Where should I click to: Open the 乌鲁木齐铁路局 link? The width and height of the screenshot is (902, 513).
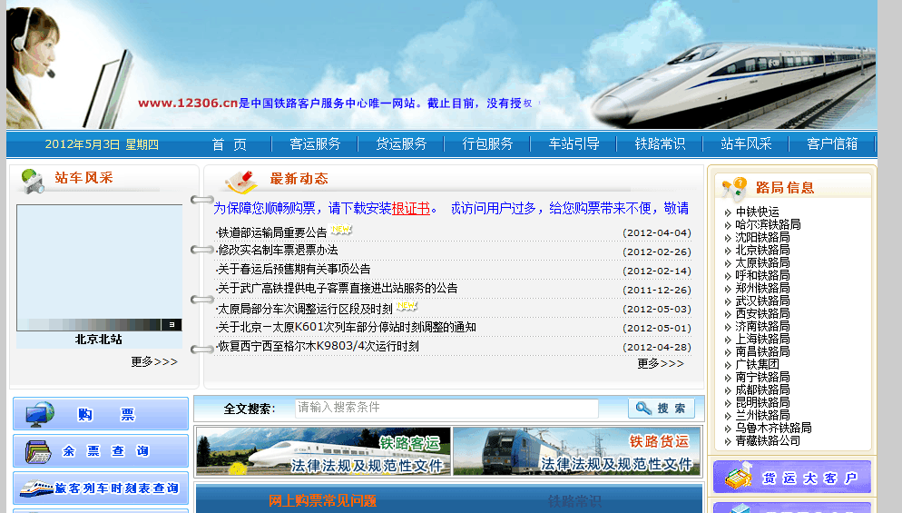[x=774, y=428]
